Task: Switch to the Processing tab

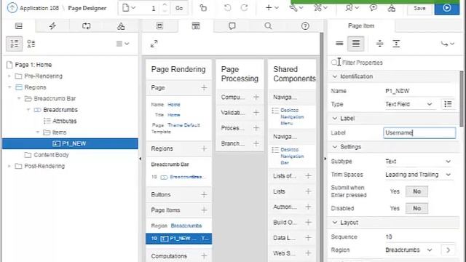Action: pos(87,26)
